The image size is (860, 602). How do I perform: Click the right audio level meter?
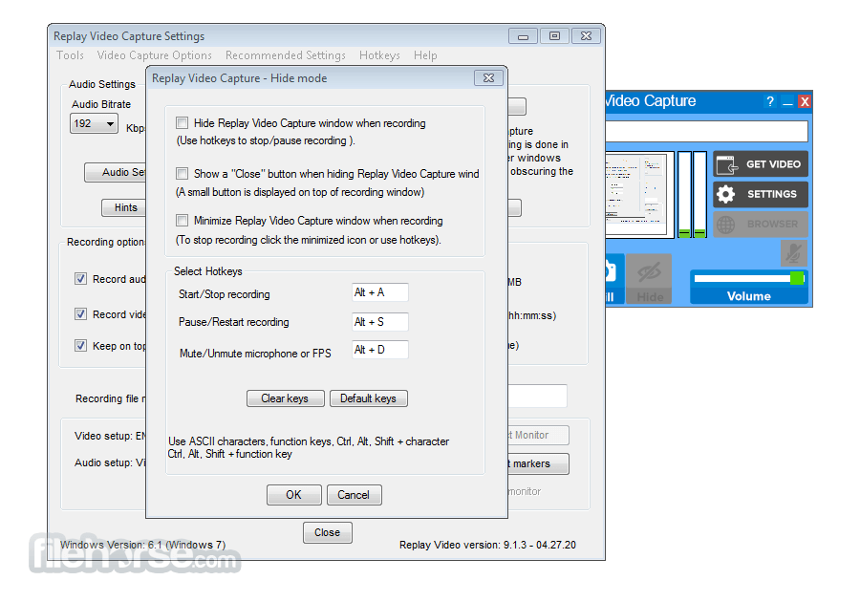[699, 195]
